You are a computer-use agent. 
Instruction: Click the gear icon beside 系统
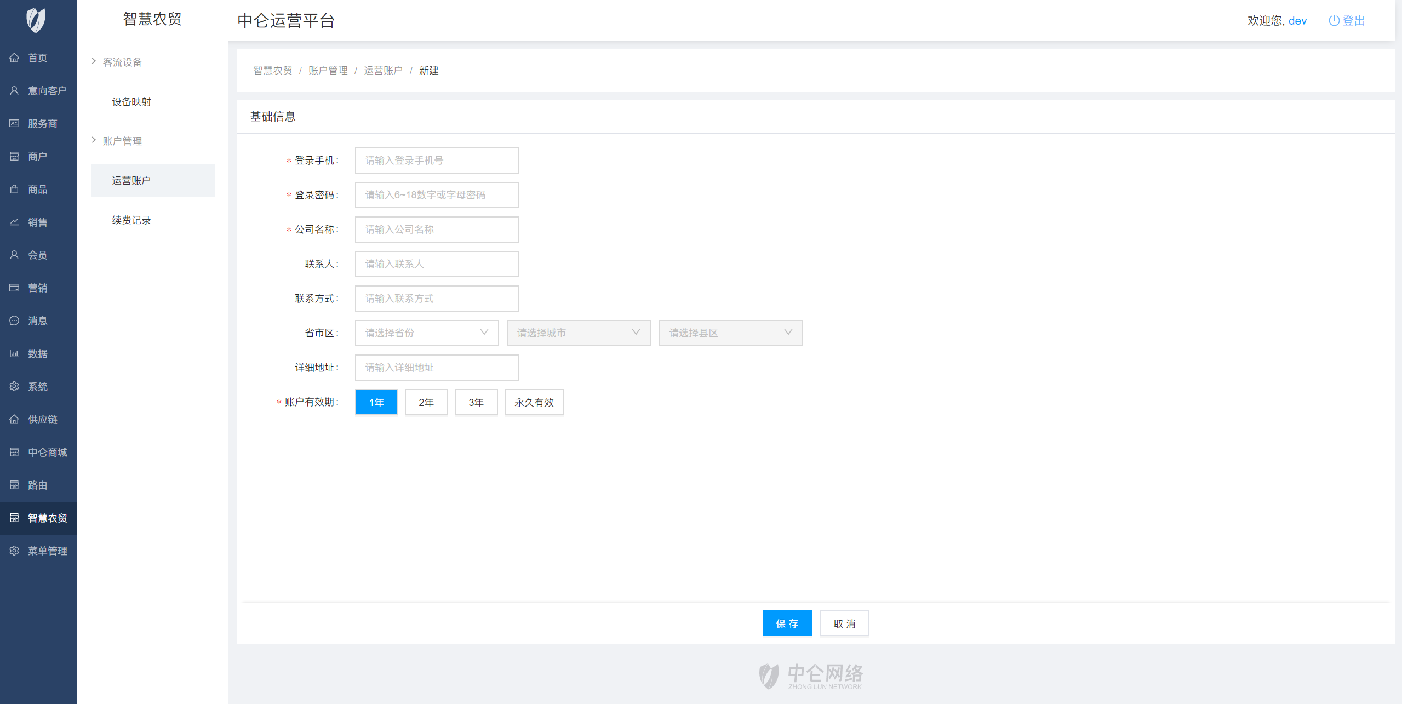click(x=14, y=386)
